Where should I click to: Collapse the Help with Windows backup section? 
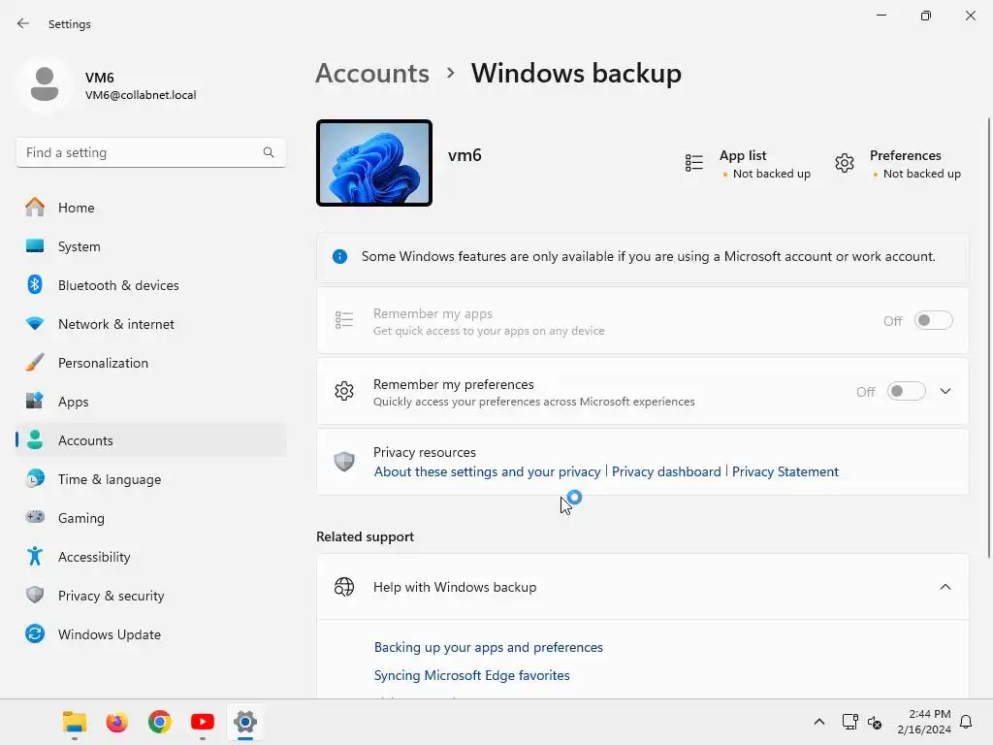pyautogui.click(x=945, y=587)
